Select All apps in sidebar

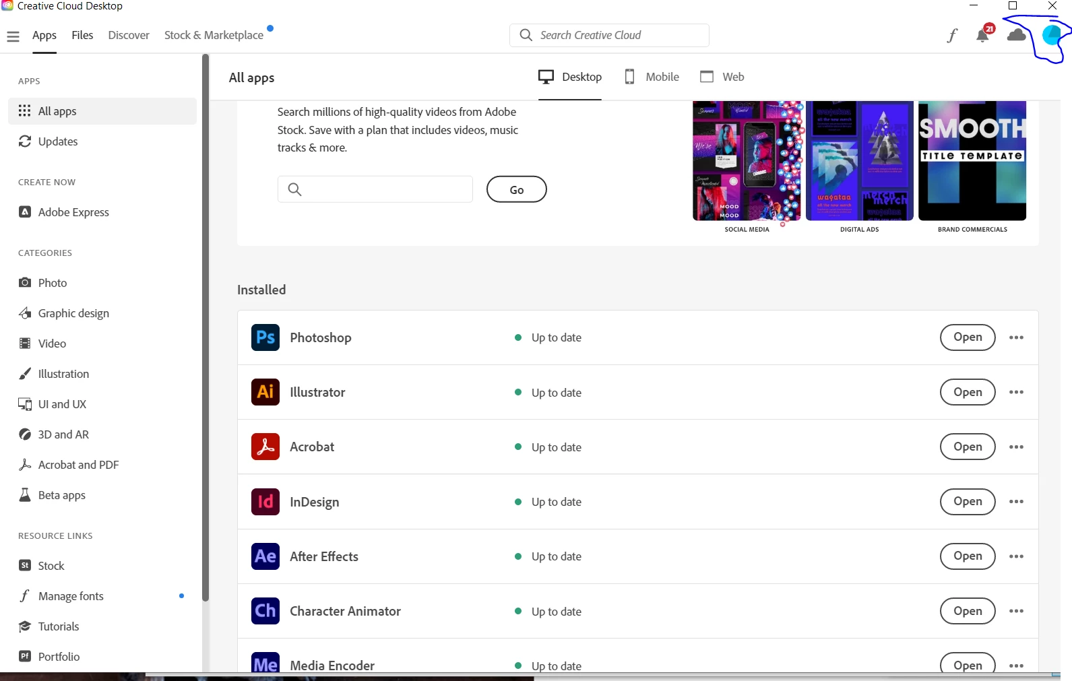pyautogui.click(x=102, y=111)
